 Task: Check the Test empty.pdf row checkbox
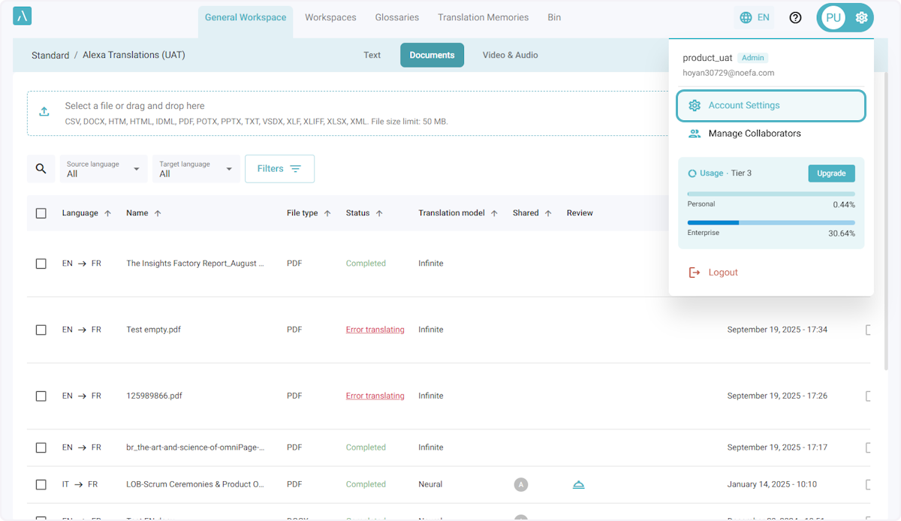tap(41, 330)
